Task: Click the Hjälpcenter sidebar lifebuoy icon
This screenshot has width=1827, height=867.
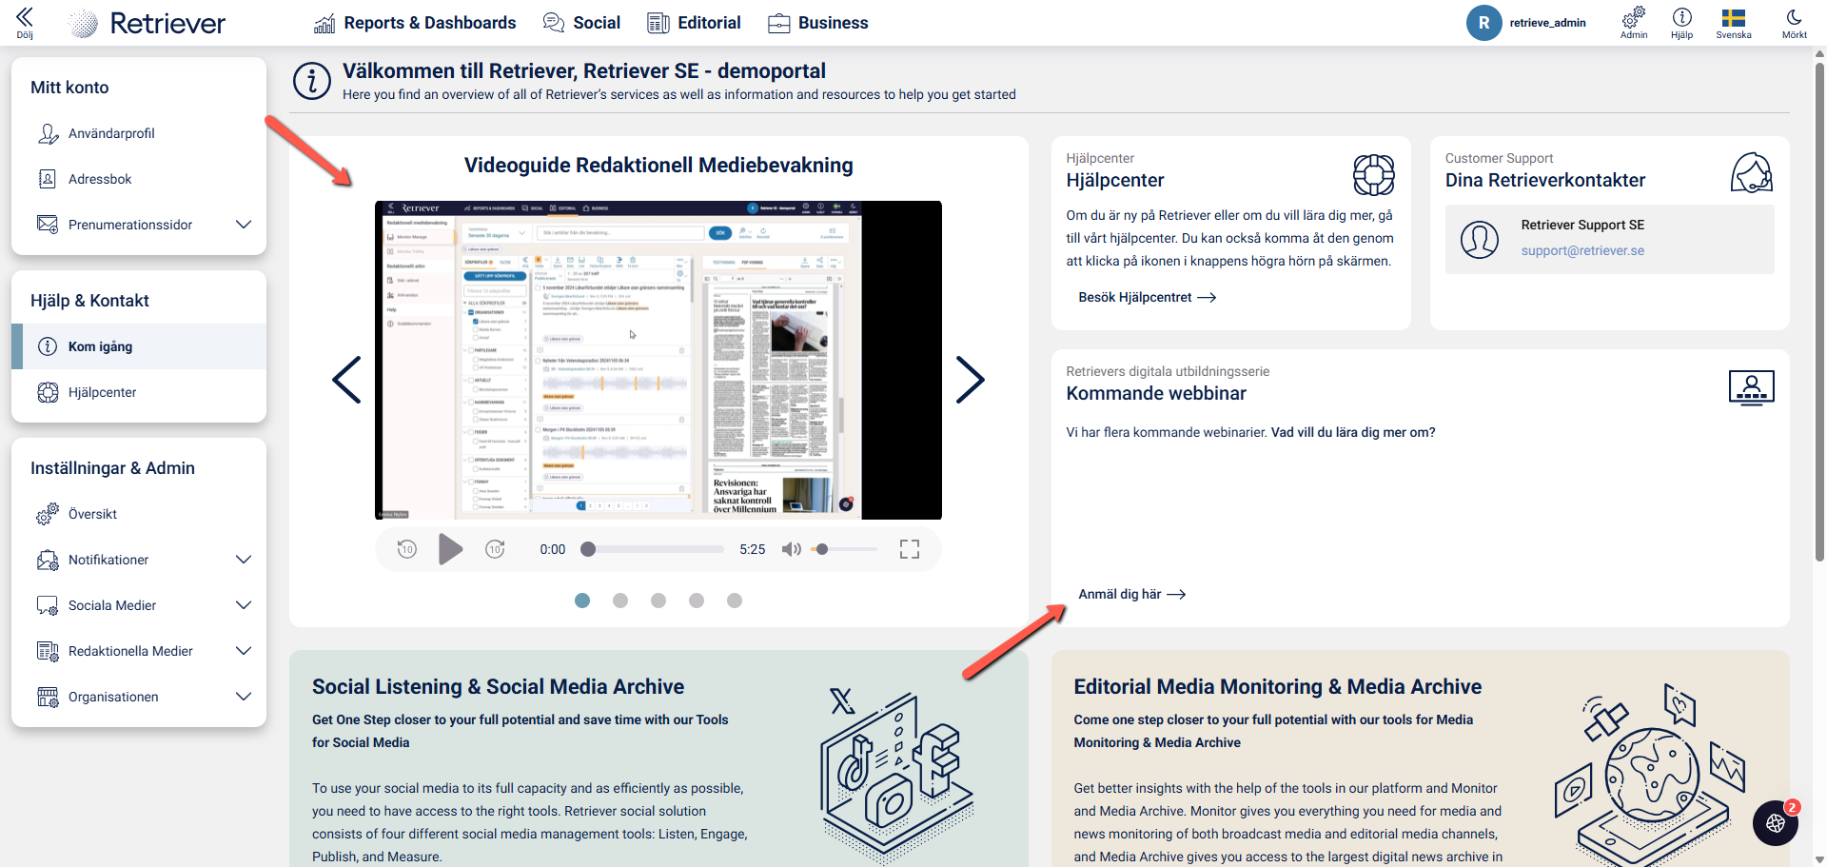Action: click(x=48, y=392)
